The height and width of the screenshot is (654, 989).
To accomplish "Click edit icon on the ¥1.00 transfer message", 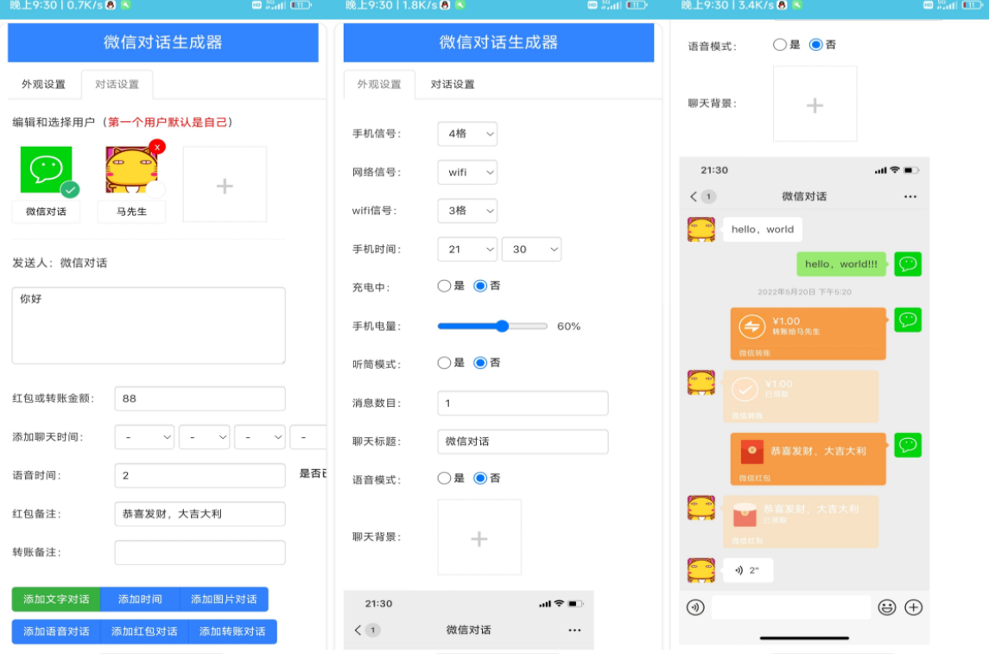I will pyautogui.click(x=908, y=320).
